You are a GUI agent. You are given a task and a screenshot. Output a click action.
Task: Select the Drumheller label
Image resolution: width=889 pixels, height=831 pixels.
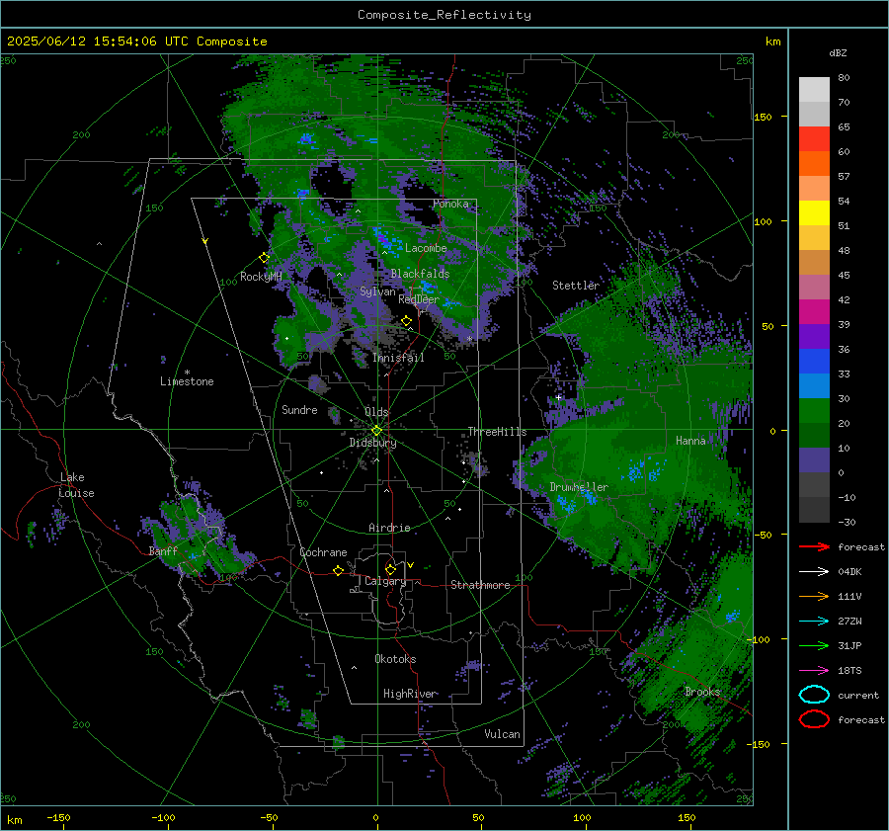pos(579,487)
